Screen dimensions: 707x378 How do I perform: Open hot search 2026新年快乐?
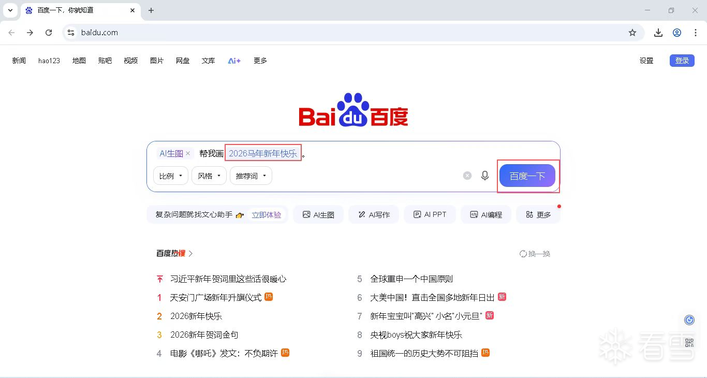(x=196, y=316)
